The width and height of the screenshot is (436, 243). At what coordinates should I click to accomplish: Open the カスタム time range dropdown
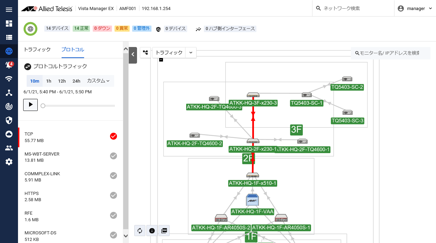pyautogui.click(x=98, y=81)
